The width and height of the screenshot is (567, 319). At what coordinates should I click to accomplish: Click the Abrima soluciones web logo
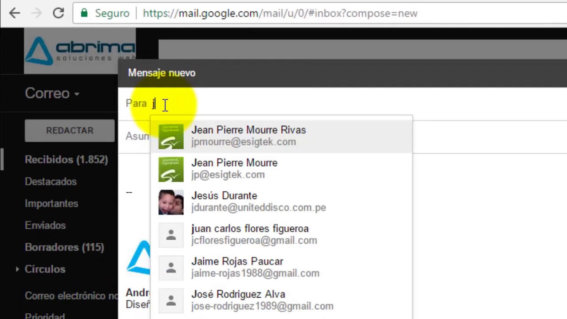80,50
